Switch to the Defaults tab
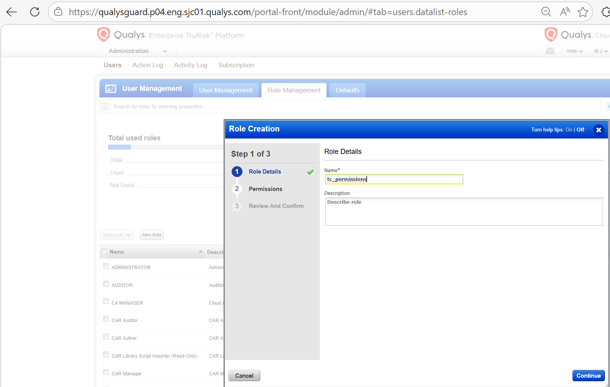 348,90
